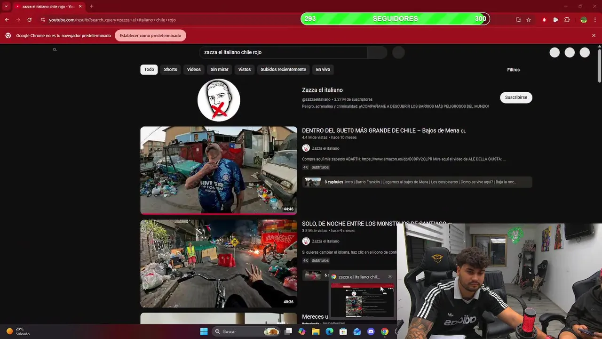Open the Filtros options
Viewport: 602px width, 339px height.
513,70
